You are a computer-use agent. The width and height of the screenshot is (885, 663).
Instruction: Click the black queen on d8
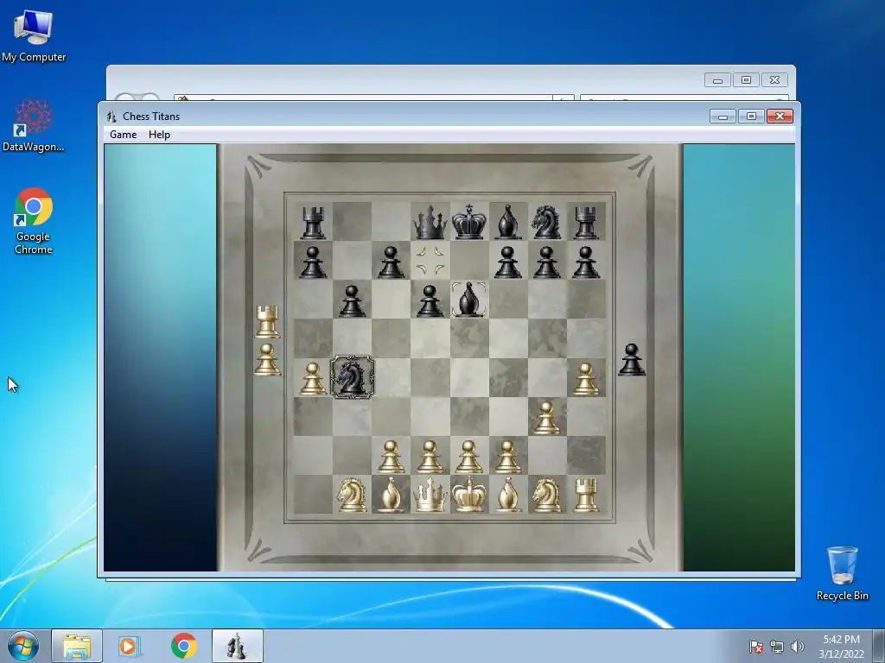click(430, 223)
